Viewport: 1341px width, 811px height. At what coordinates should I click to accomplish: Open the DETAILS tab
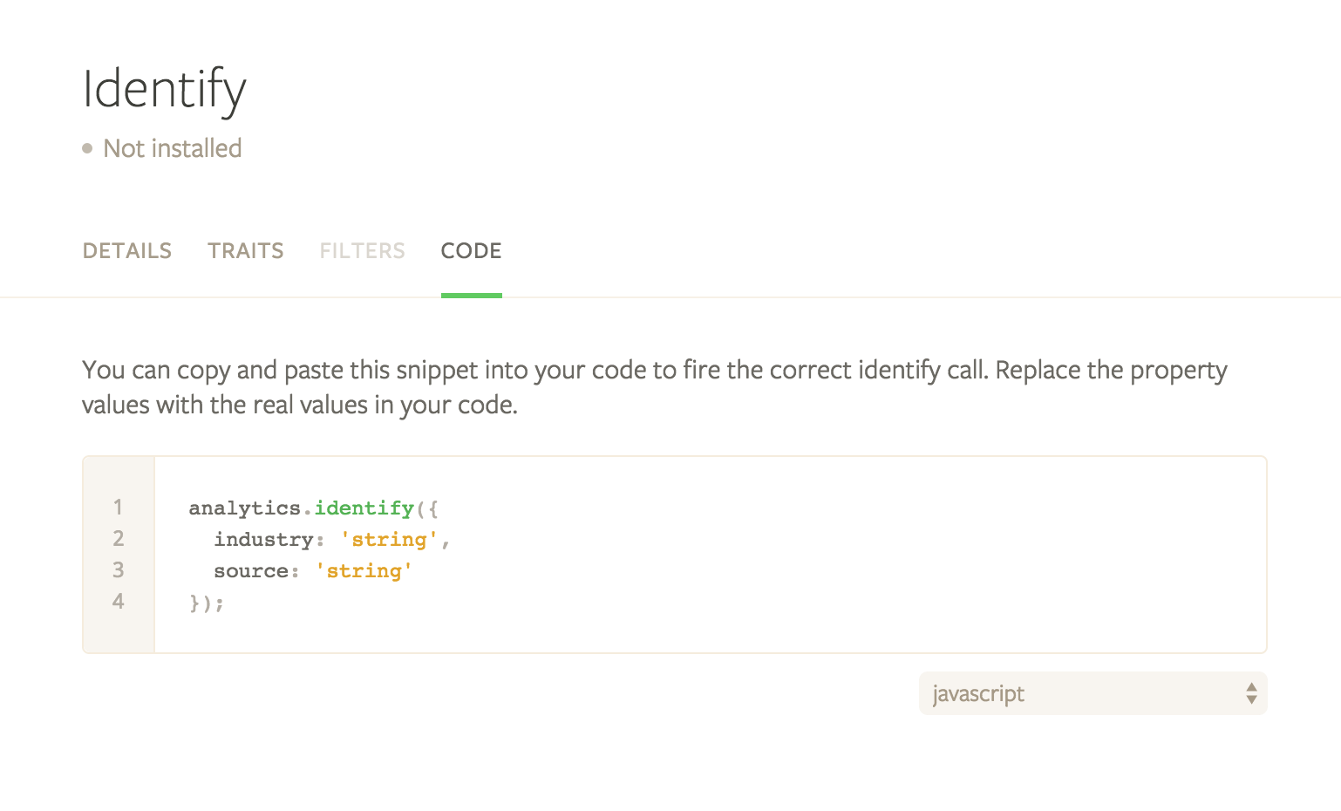pyautogui.click(x=127, y=251)
